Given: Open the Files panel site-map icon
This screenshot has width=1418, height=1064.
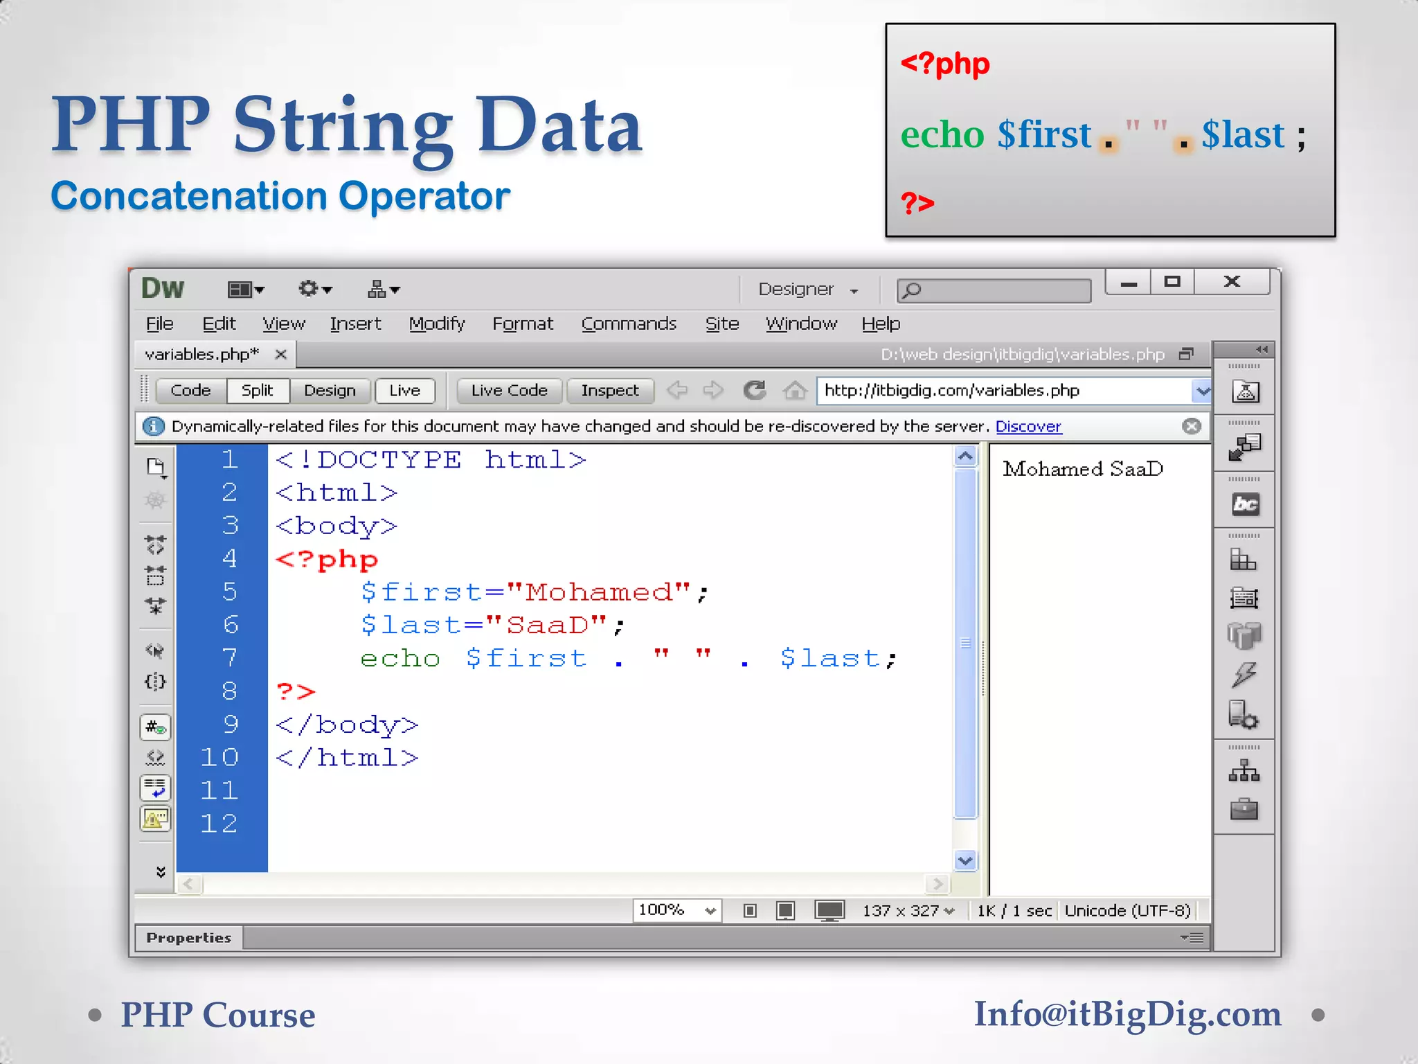Looking at the screenshot, I should [x=1244, y=771].
